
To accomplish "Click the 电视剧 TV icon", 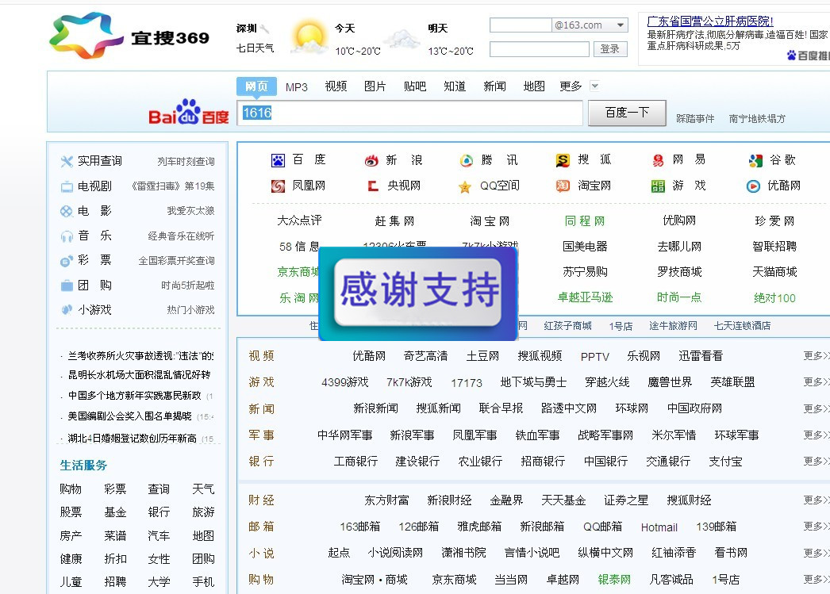I will 67,186.
